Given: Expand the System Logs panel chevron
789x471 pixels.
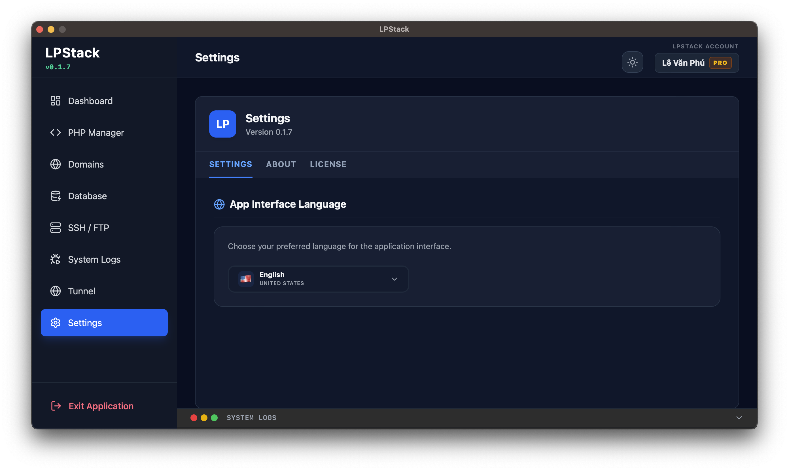Looking at the screenshot, I should (x=739, y=418).
